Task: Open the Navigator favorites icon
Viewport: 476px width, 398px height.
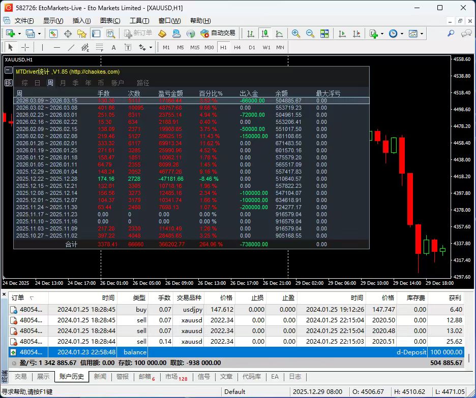Action: [x=82, y=34]
